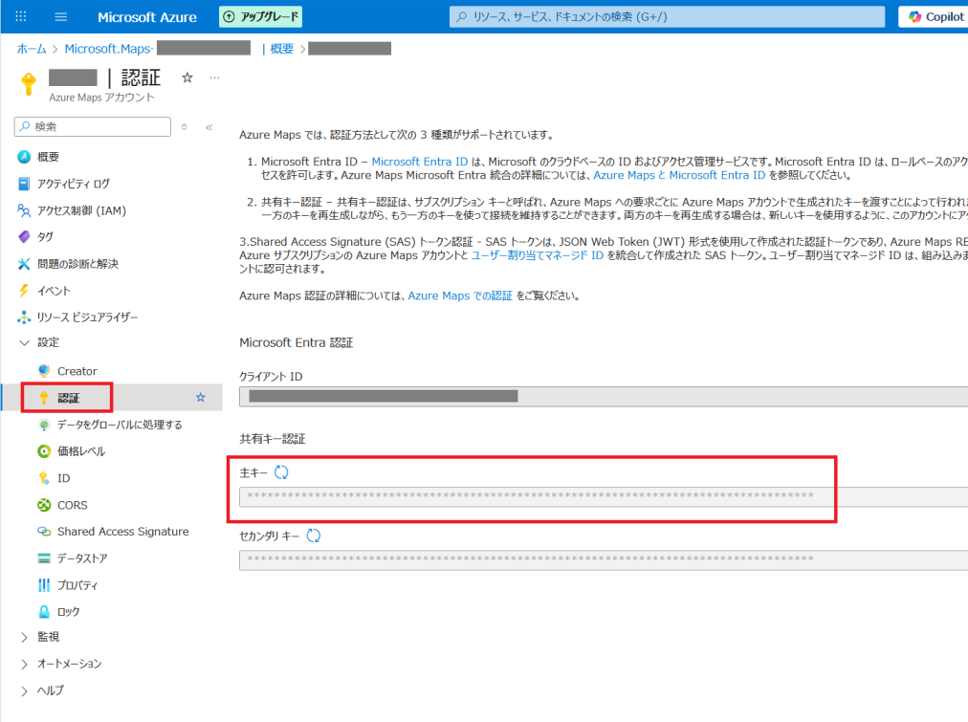This screenshot has width=968, height=722.
Task: Toggle sidebar expand-collapse diamond icon
Action: click(x=184, y=127)
